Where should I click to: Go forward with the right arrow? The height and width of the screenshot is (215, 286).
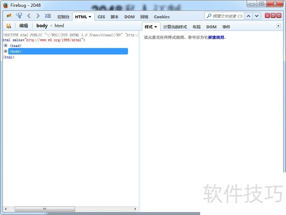coord(38,16)
